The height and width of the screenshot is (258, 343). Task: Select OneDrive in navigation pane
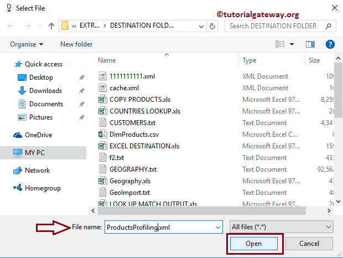tap(33, 135)
